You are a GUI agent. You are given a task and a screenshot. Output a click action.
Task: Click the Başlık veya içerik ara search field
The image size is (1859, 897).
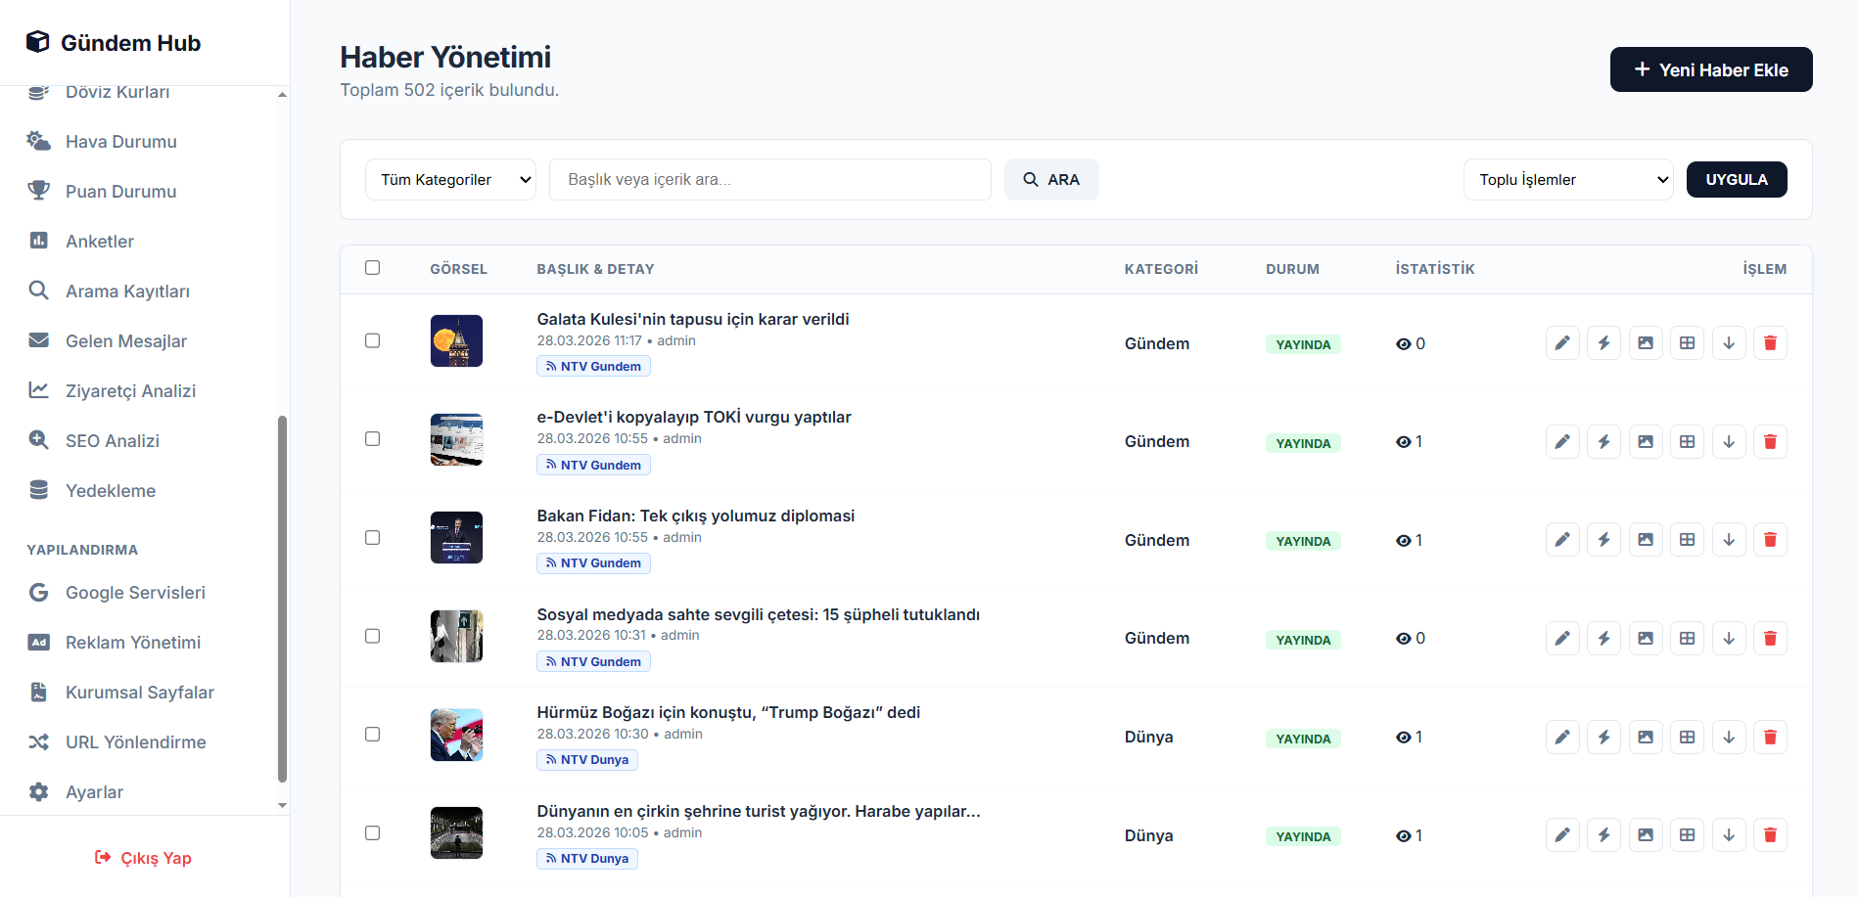point(769,180)
